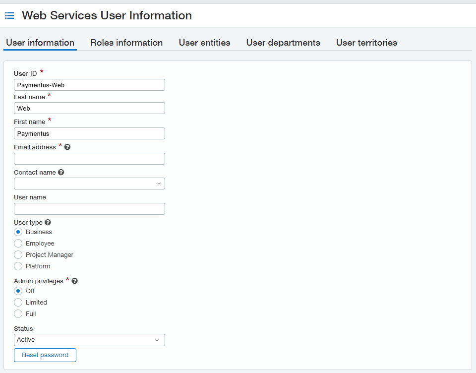The image size is (476, 373).
Task: Expand the Contact name dropdown
Action: 89,184
